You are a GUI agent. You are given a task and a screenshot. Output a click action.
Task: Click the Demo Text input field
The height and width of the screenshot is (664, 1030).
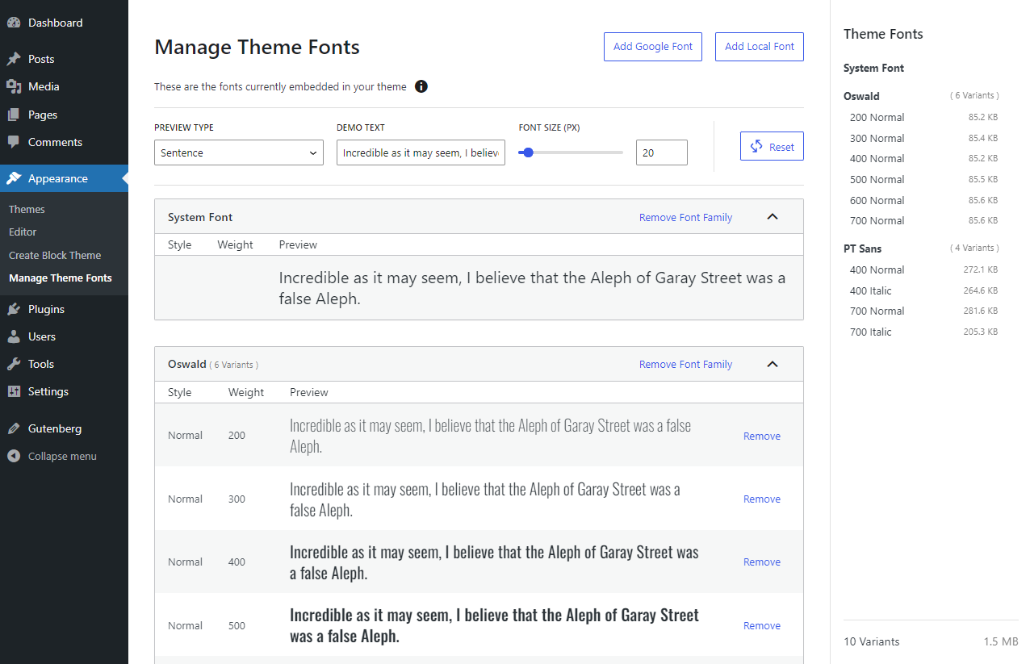point(421,152)
